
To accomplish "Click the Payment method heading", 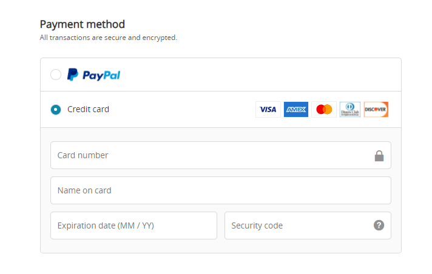I will pos(83,24).
